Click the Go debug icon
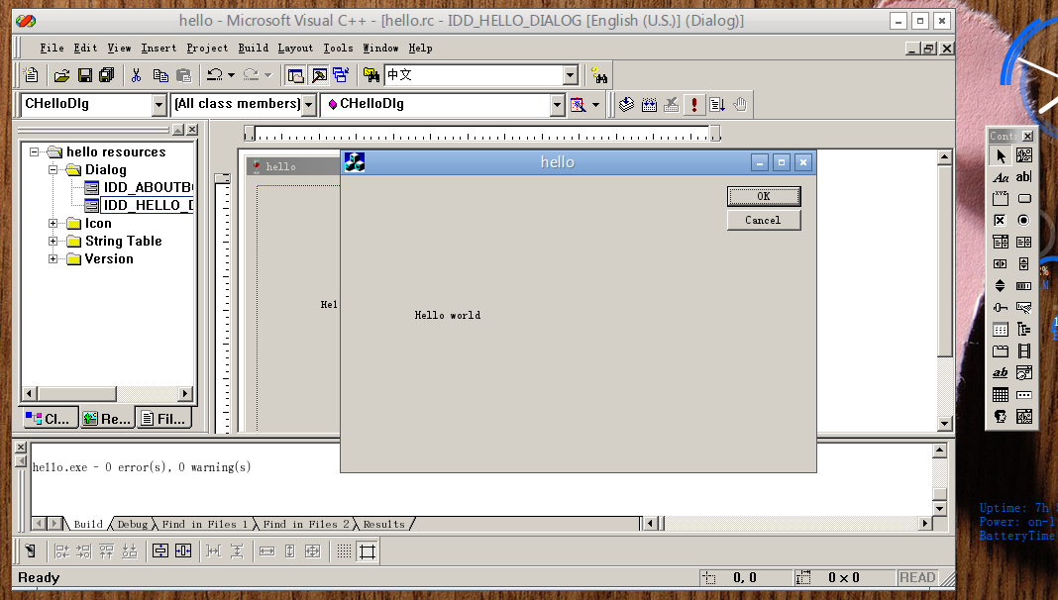Screen dimensions: 1058x600 click(x=716, y=105)
